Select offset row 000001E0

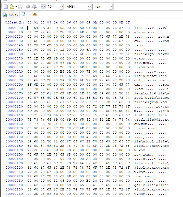(14, 159)
